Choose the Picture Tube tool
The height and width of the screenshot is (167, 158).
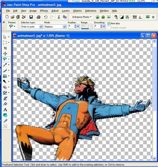(5, 98)
